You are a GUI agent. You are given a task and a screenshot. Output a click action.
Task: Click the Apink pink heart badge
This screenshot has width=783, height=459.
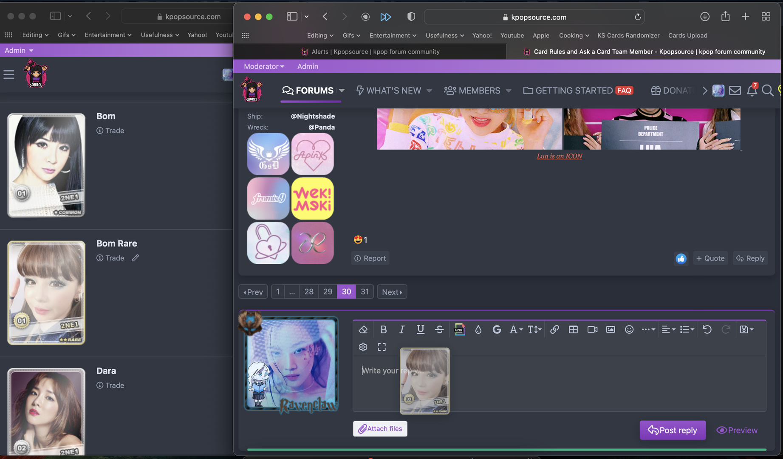point(313,154)
